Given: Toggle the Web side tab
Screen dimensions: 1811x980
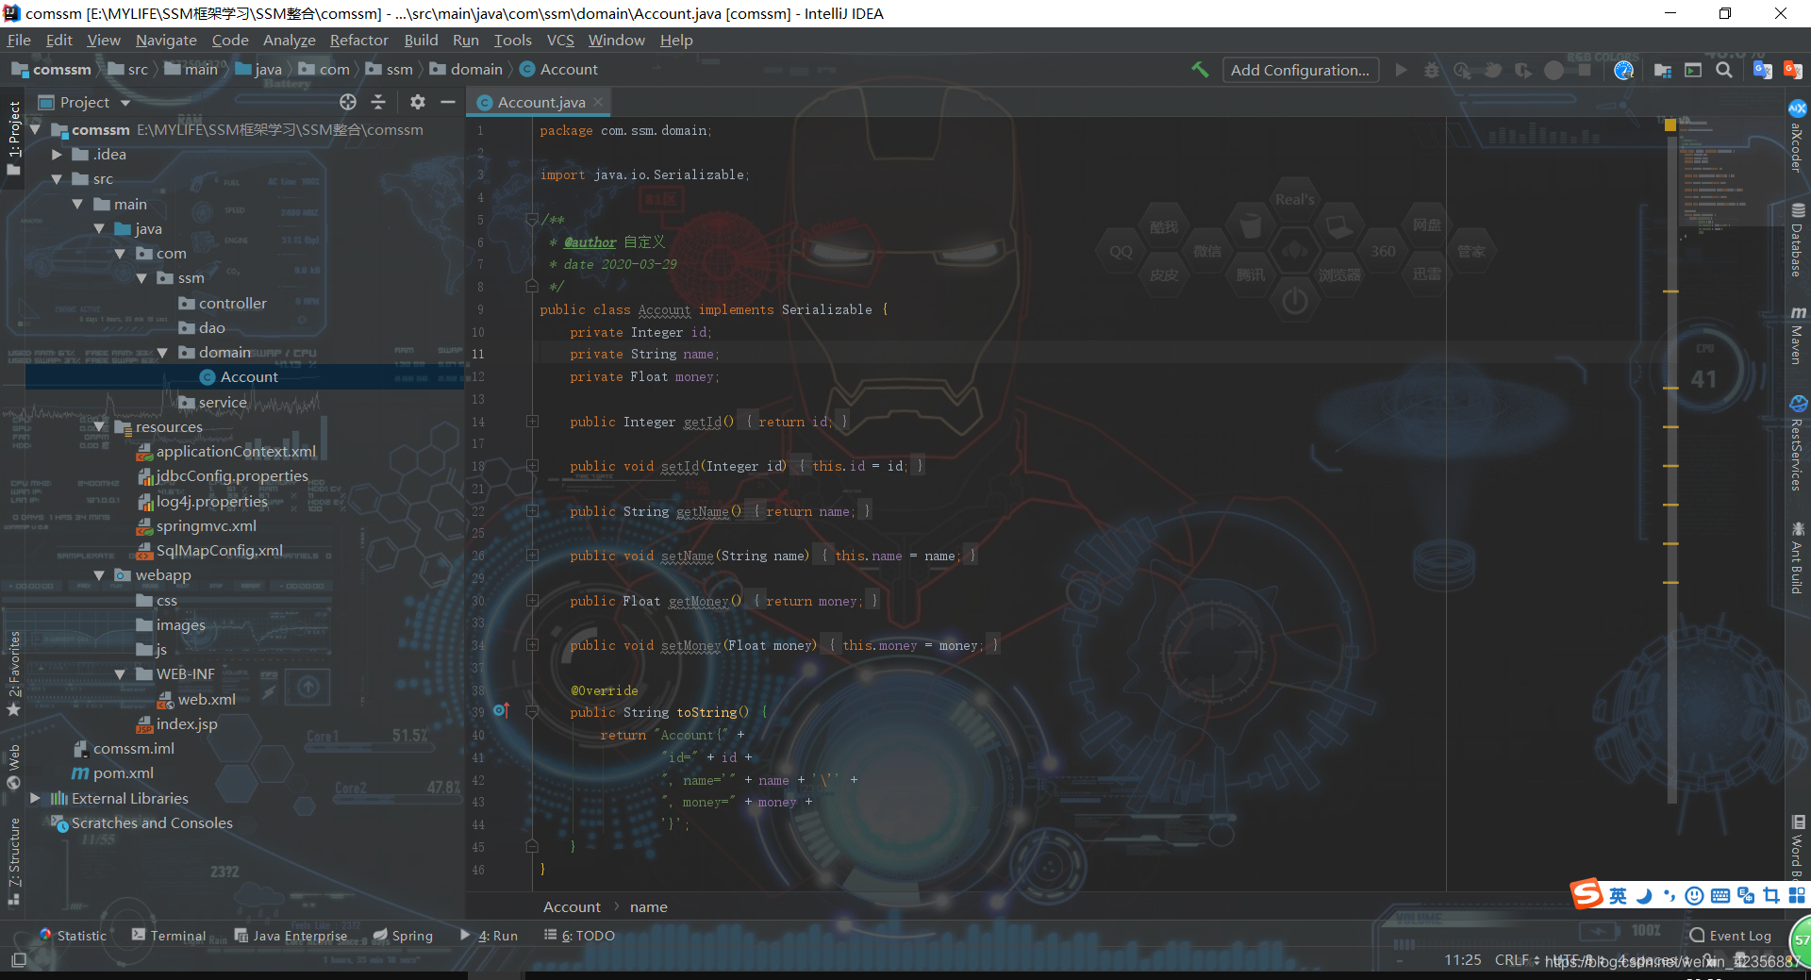Looking at the screenshot, I should (x=13, y=766).
